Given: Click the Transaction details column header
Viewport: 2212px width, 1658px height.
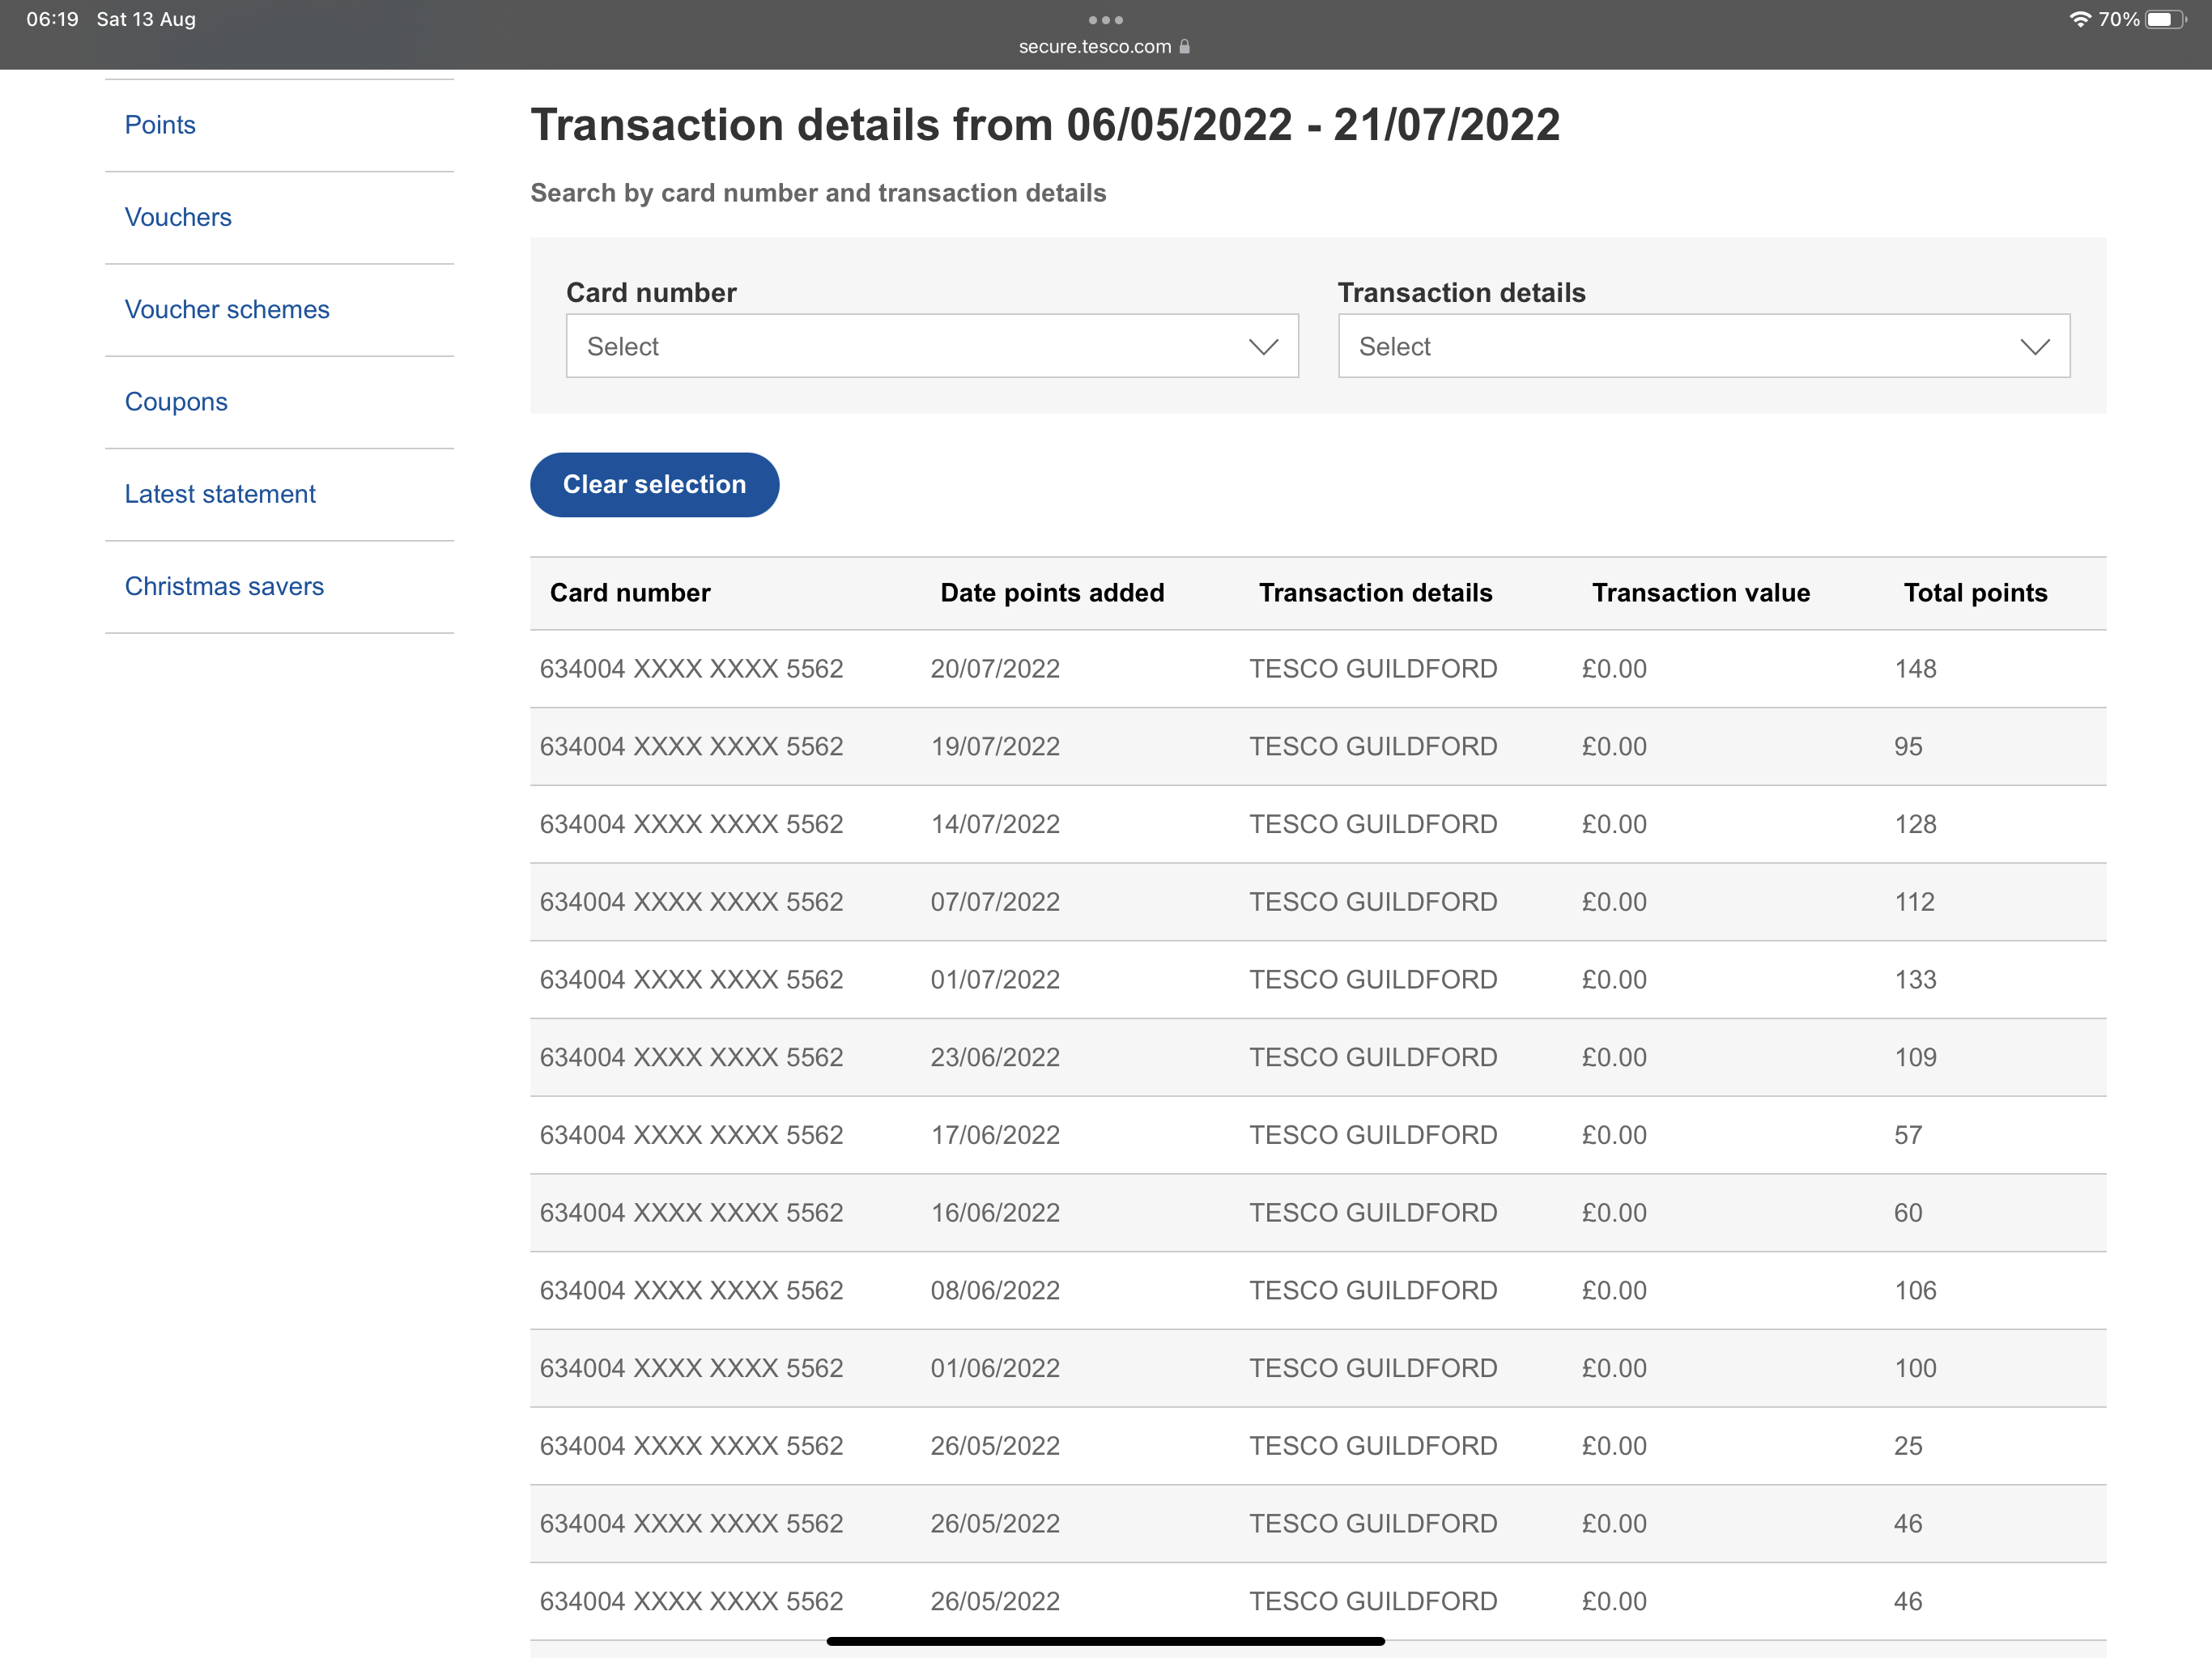Looking at the screenshot, I should click(1375, 593).
